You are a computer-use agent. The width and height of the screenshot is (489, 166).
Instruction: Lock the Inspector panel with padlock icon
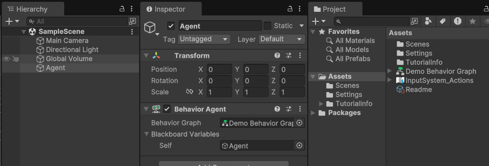(290, 9)
